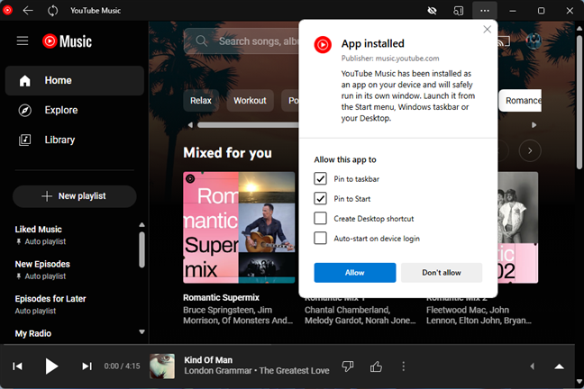Toggle Pin to taskbar checkbox
This screenshot has height=389, width=584.
[320, 178]
